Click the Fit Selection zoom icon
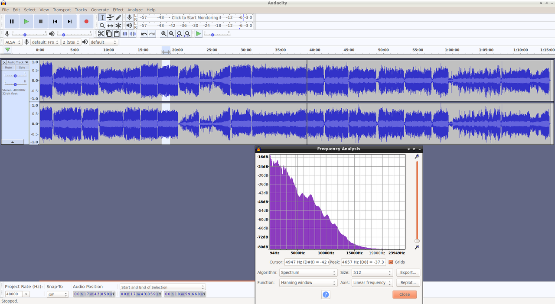The height and width of the screenshot is (304, 555). 180,34
